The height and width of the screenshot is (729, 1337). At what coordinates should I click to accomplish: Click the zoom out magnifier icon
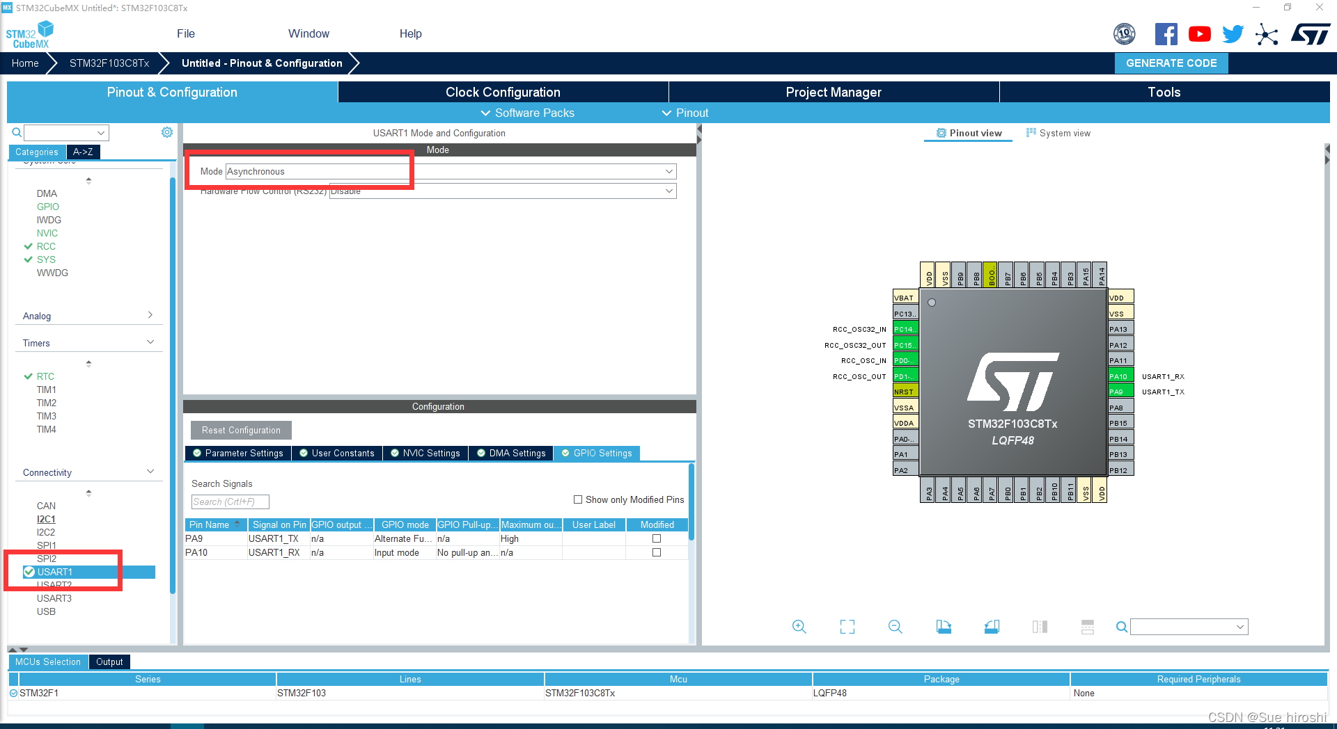(x=896, y=627)
